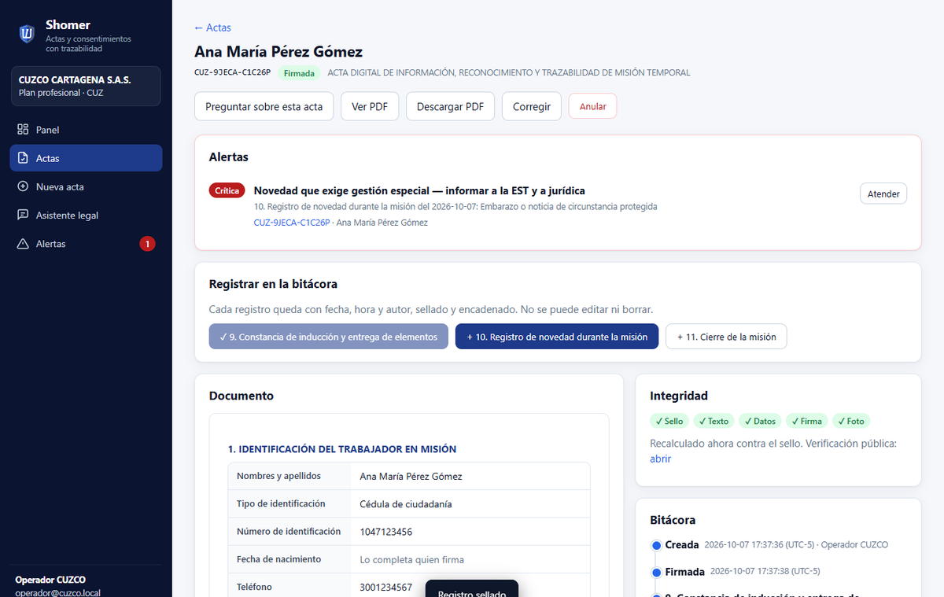Select the Alertas sidebar entry
The height and width of the screenshot is (597, 944).
(x=86, y=244)
